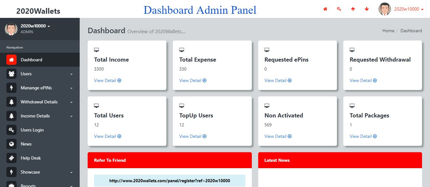The width and height of the screenshot is (430, 187).
Task: Click the Withdrawal Details tree icon
Action: 11,102
